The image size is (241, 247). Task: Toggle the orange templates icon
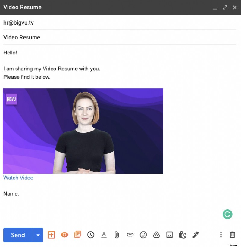click(x=78, y=235)
